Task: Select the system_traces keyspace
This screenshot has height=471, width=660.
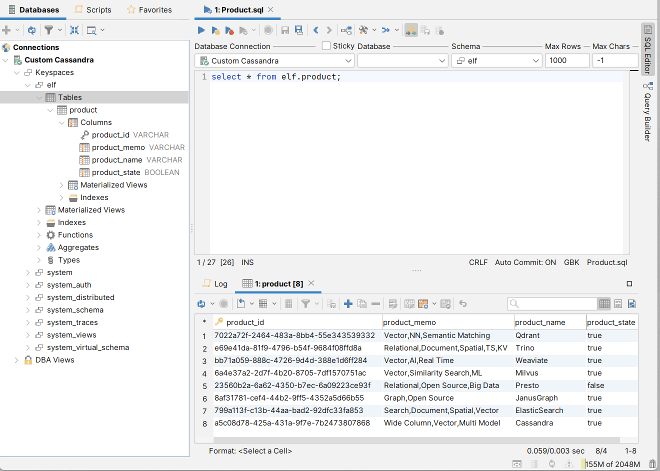Action: (x=72, y=322)
